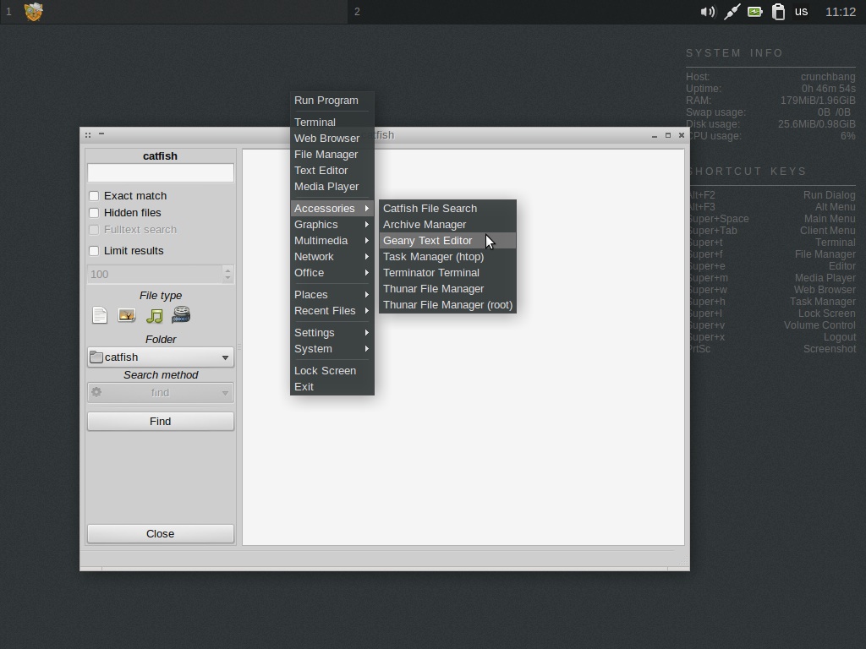Screen dimensions: 866x649
Task: Expand the Multimedia submenu
Action: (332, 241)
